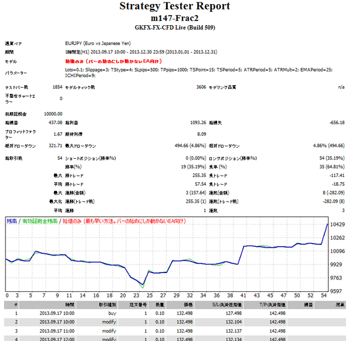Select the profit factor value '1.67'
This screenshot has height=341, width=352.
[58, 134]
